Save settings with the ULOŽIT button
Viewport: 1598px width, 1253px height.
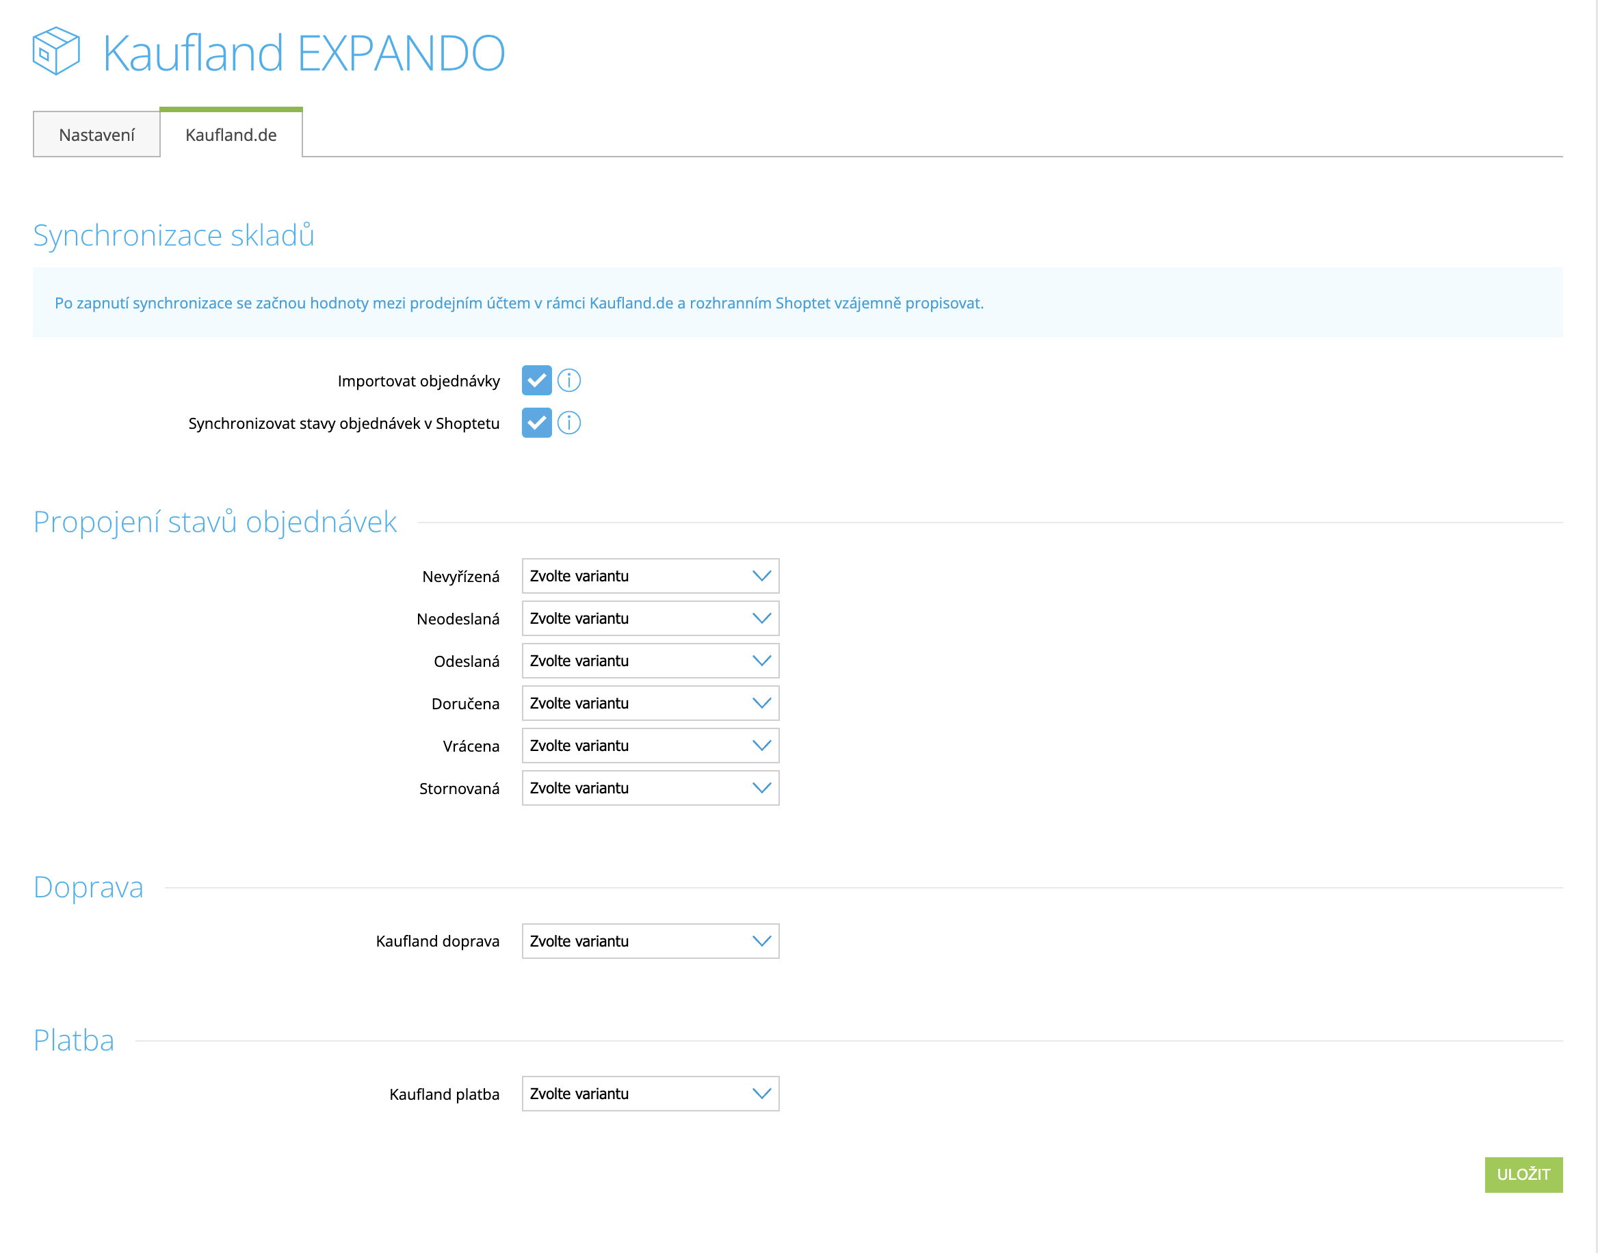tap(1523, 1174)
